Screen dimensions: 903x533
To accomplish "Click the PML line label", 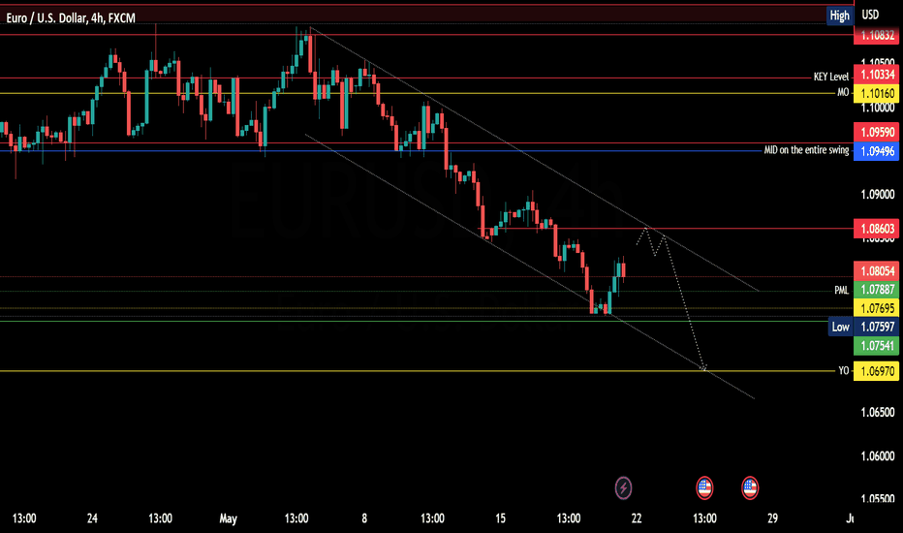I will click(x=841, y=291).
